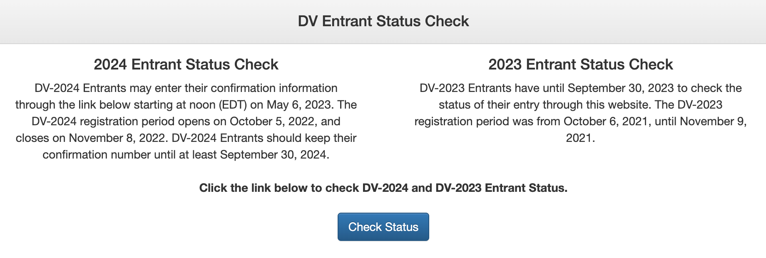
Task: Click the DV Entrant Status Check page title
Action: point(383,21)
